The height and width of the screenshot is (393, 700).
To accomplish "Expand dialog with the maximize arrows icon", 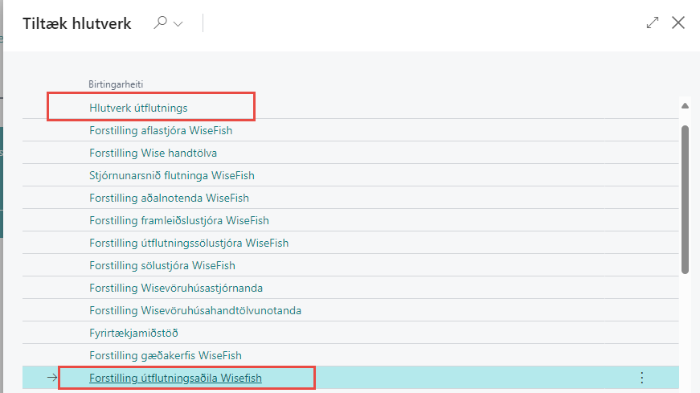I will click(x=652, y=23).
